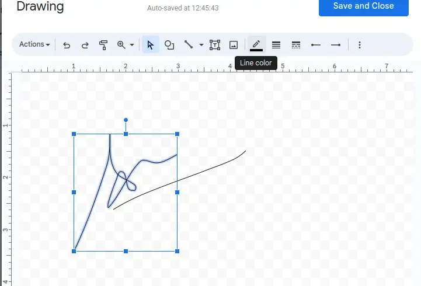Click the Zoom magnifier icon
Screen dimensions: 421x286
coord(121,45)
